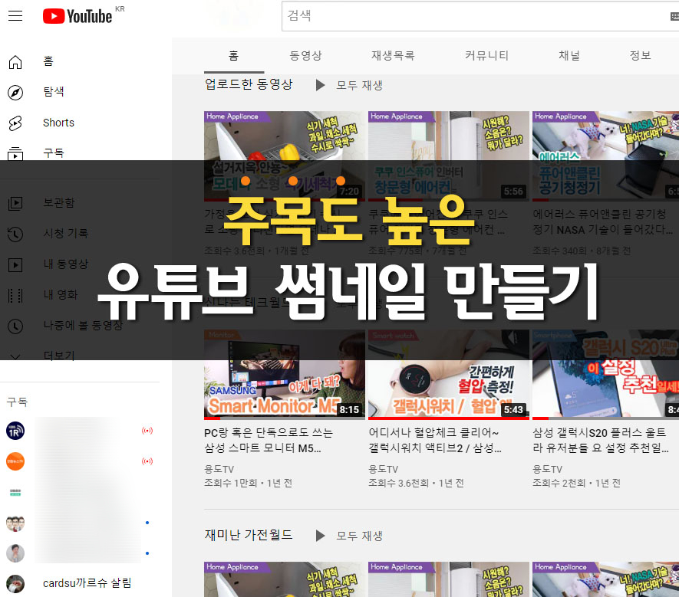Open the Shorts sidebar icon
This screenshot has height=597, width=679.
pyautogui.click(x=15, y=123)
